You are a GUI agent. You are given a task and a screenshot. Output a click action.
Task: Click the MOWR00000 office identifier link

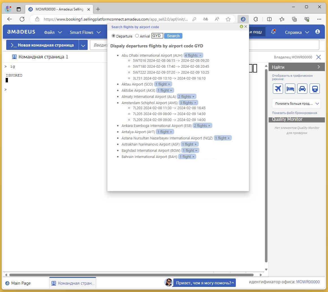308,282
